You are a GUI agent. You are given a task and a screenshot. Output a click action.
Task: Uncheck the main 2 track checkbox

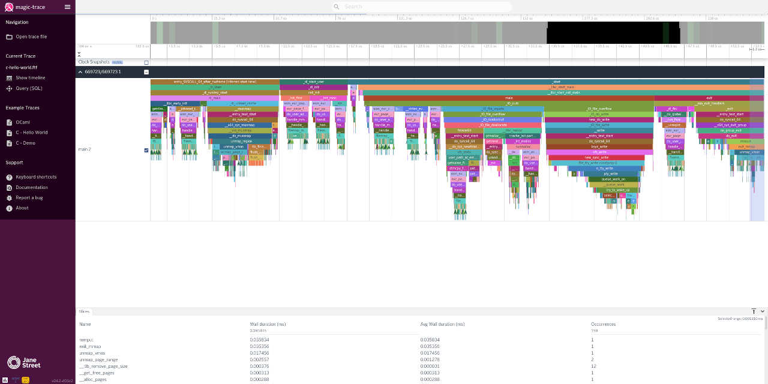point(146,150)
